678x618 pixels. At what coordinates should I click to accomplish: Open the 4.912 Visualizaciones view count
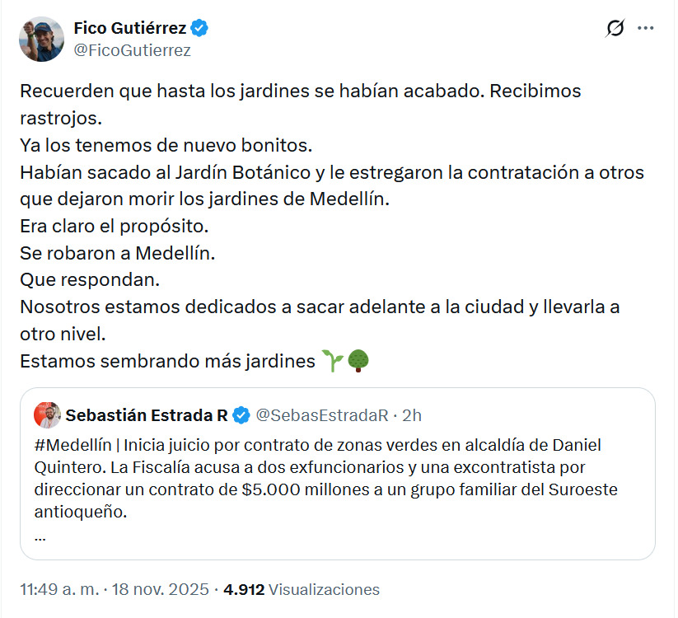[x=302, y=590]
